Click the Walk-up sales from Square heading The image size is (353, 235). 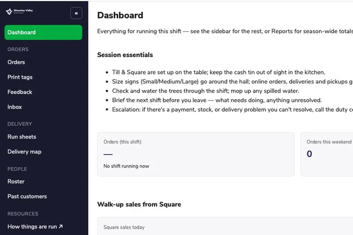(x=139, y=204)
